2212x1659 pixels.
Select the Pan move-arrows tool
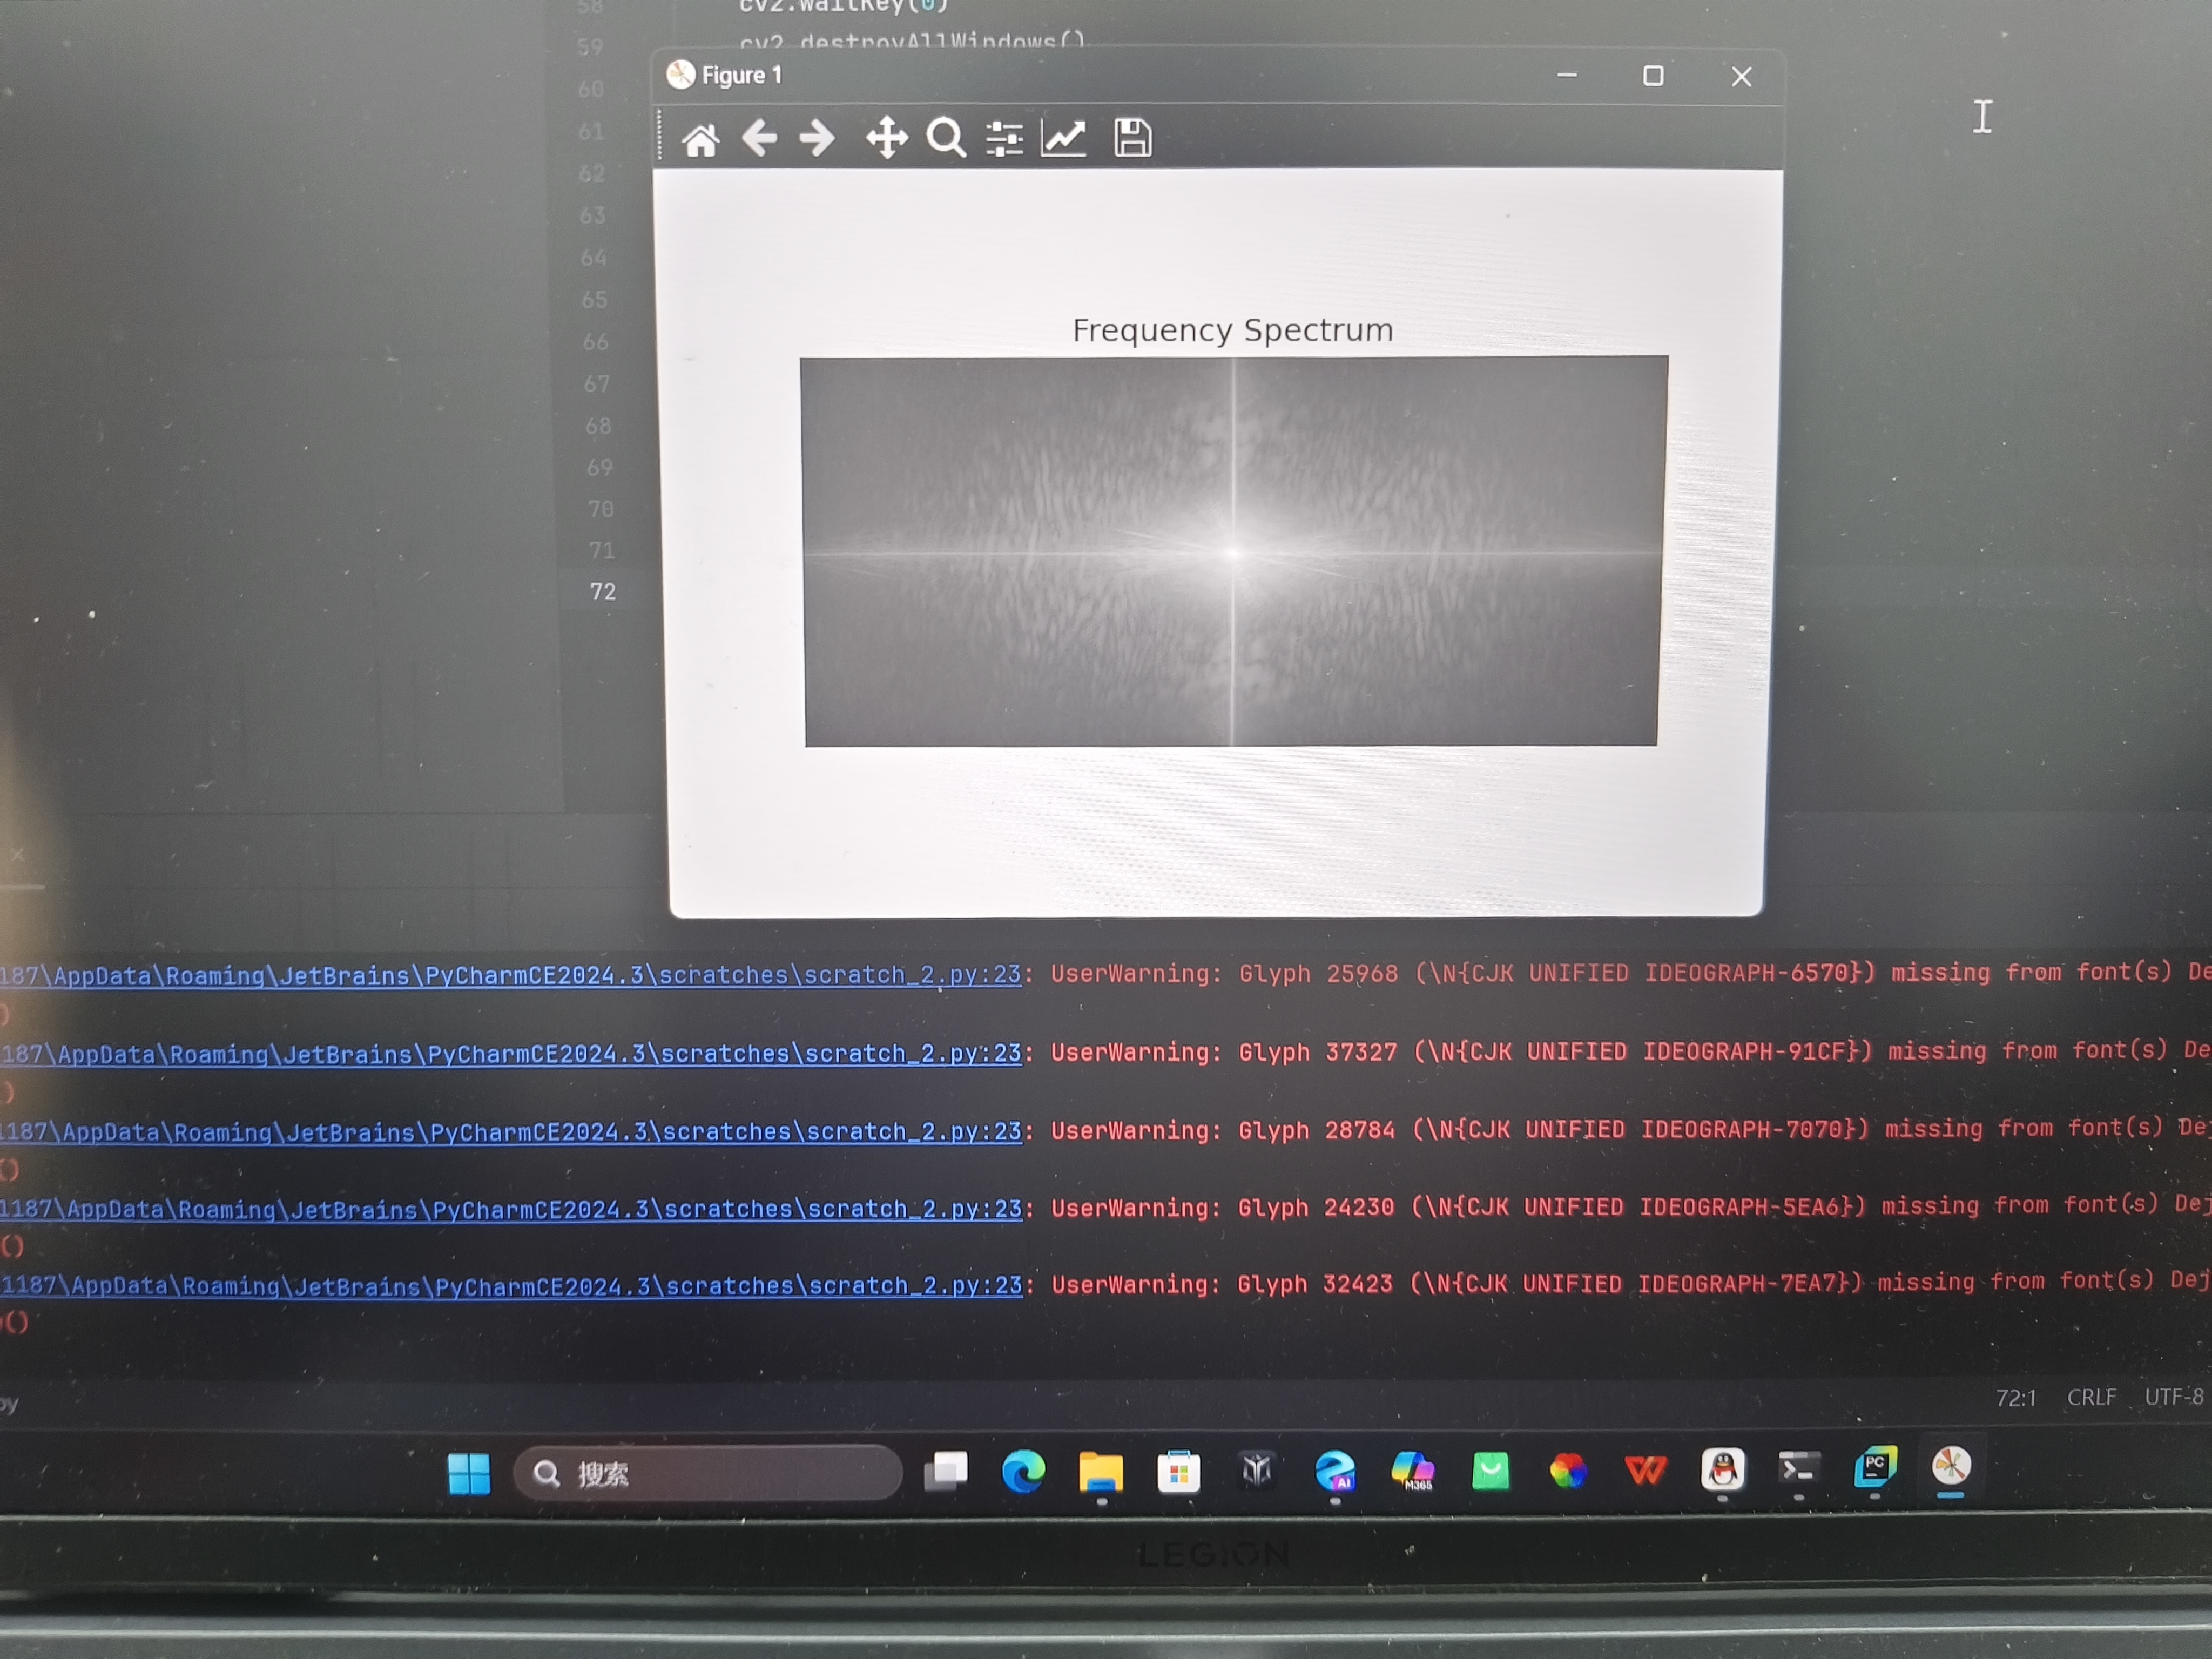(x=886, y=138)
